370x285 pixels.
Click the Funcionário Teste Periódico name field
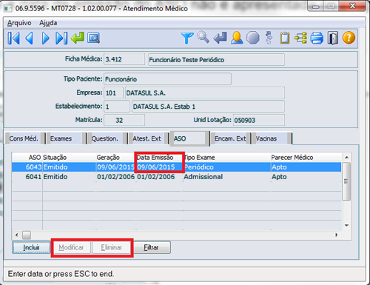[x=216, y=59]
